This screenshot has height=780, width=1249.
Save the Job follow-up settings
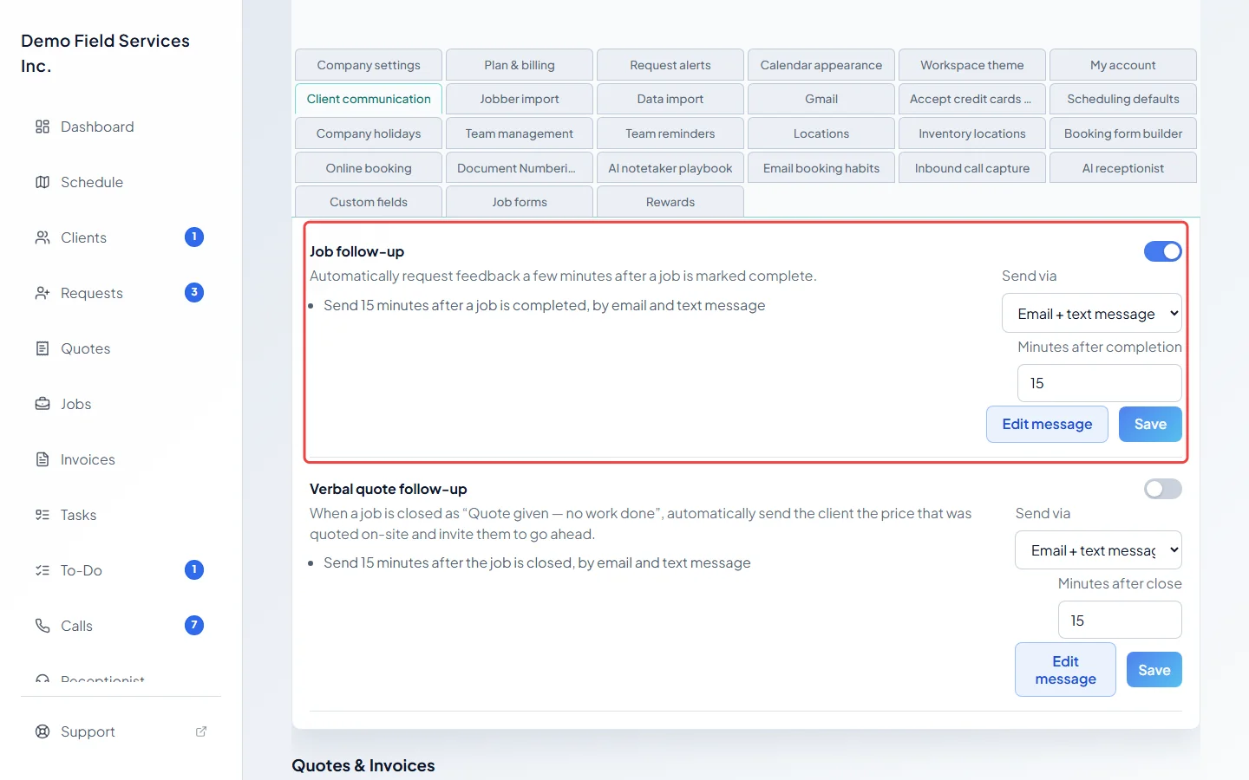coord(1150,425)
